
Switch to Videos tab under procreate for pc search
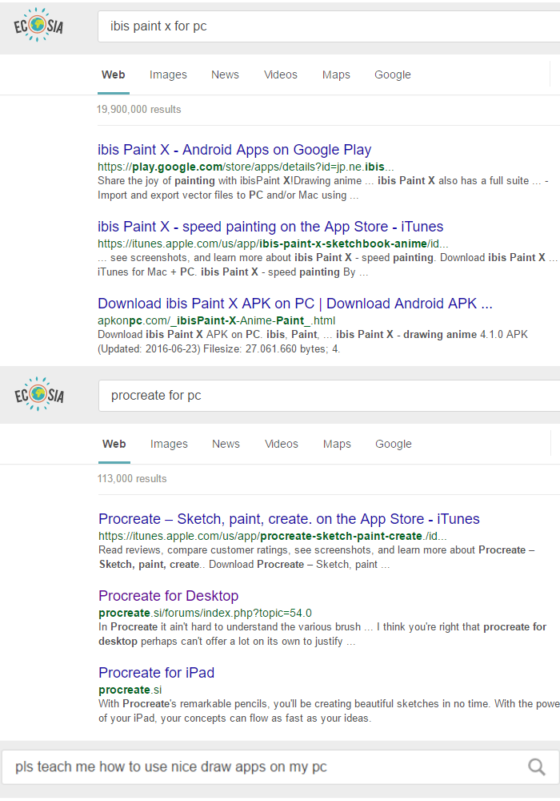pos(282,444)
